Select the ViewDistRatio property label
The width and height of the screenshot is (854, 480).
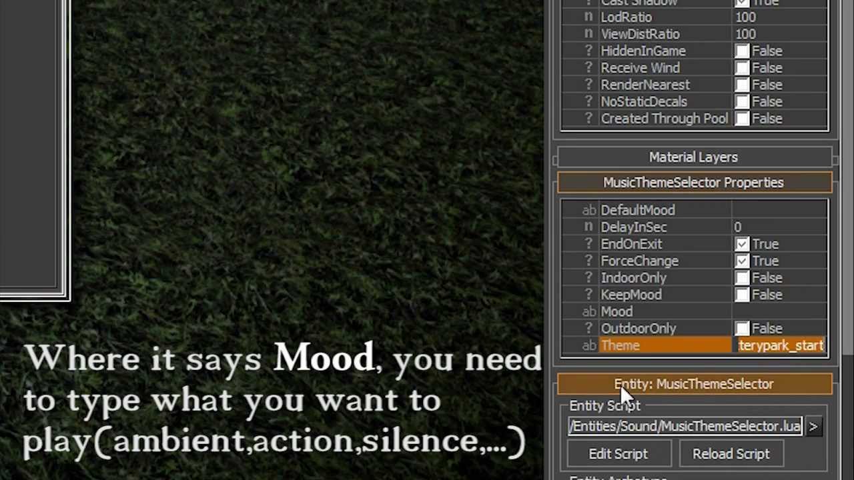pos(640,34)
